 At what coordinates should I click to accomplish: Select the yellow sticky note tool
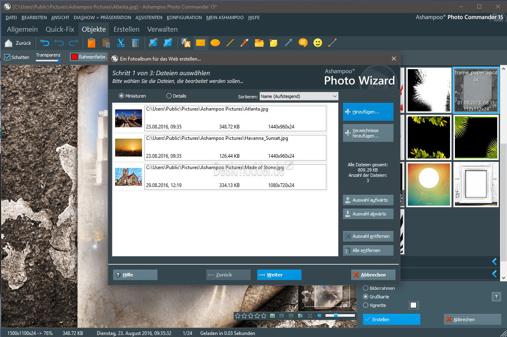(x=273, y=43)
